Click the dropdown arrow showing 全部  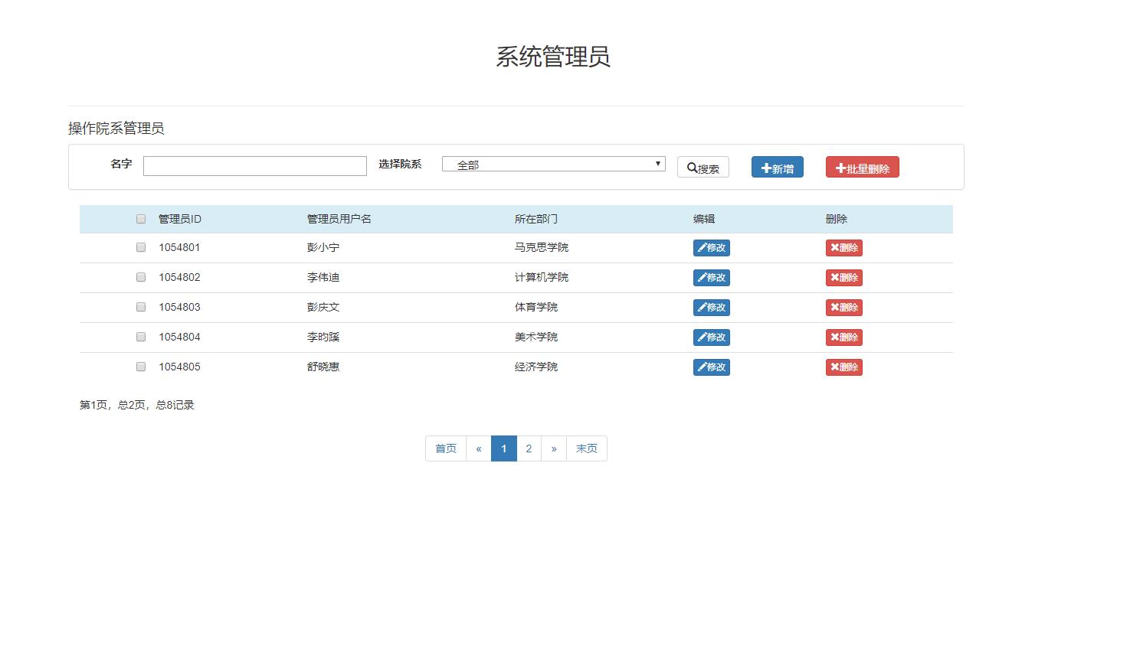657,163
